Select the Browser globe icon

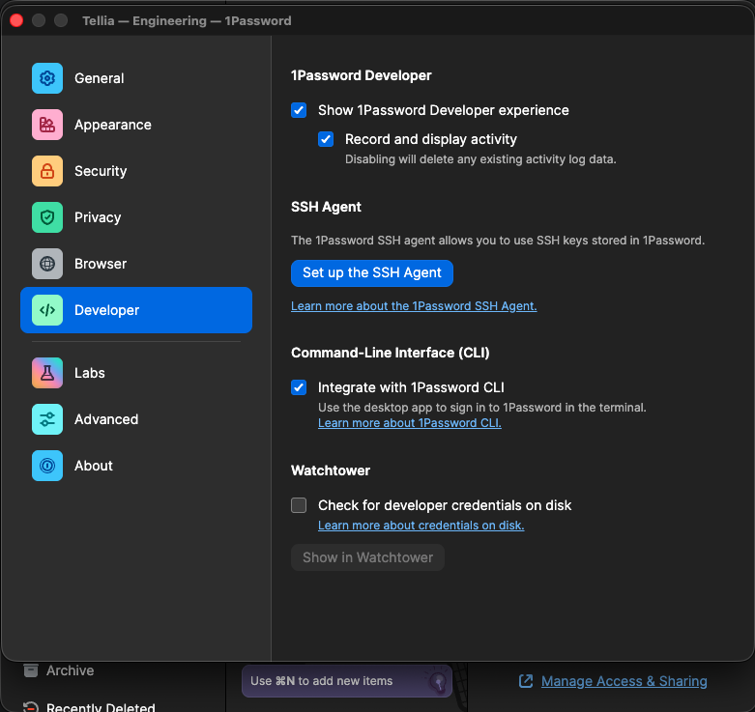tap(47, 264)
